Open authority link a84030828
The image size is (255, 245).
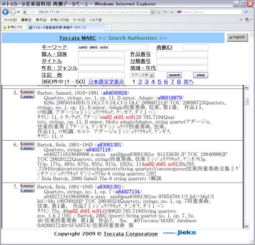(115, 93)
